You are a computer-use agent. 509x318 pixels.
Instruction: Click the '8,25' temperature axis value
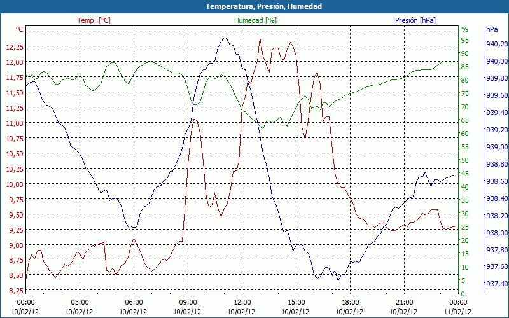point(17,291)
